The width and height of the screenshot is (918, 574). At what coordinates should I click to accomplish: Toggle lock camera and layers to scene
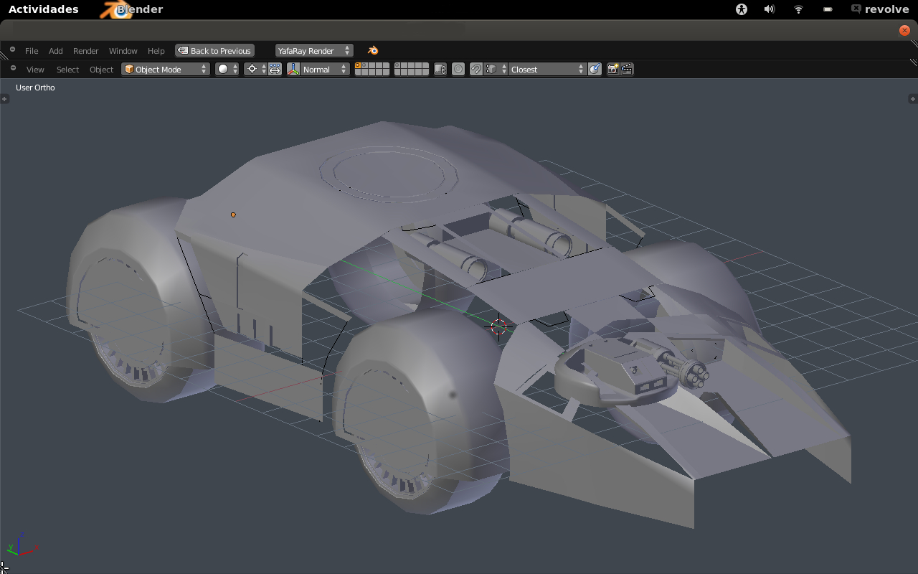[440, 69]
